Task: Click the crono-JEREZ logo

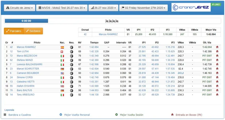Action: 191,7
